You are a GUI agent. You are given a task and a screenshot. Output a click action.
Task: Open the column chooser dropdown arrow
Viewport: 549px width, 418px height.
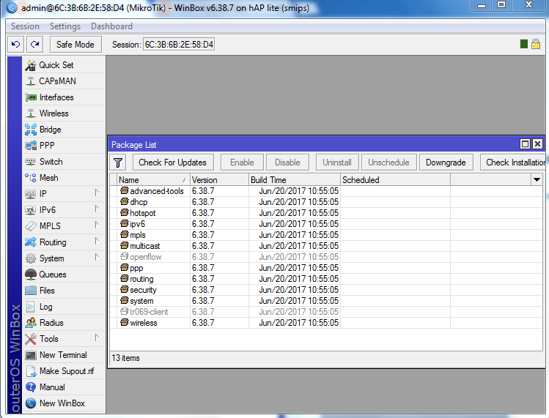tap(537, 180)
